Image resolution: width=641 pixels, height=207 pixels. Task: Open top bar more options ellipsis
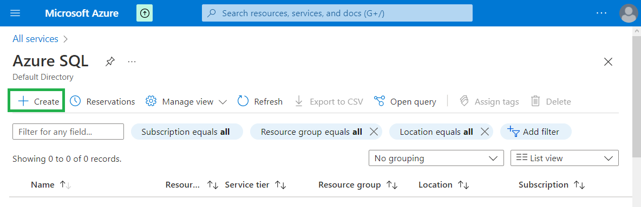601,13
